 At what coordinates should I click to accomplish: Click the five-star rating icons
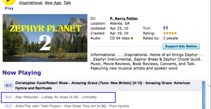pyautogui.click(x=170, y=33)
